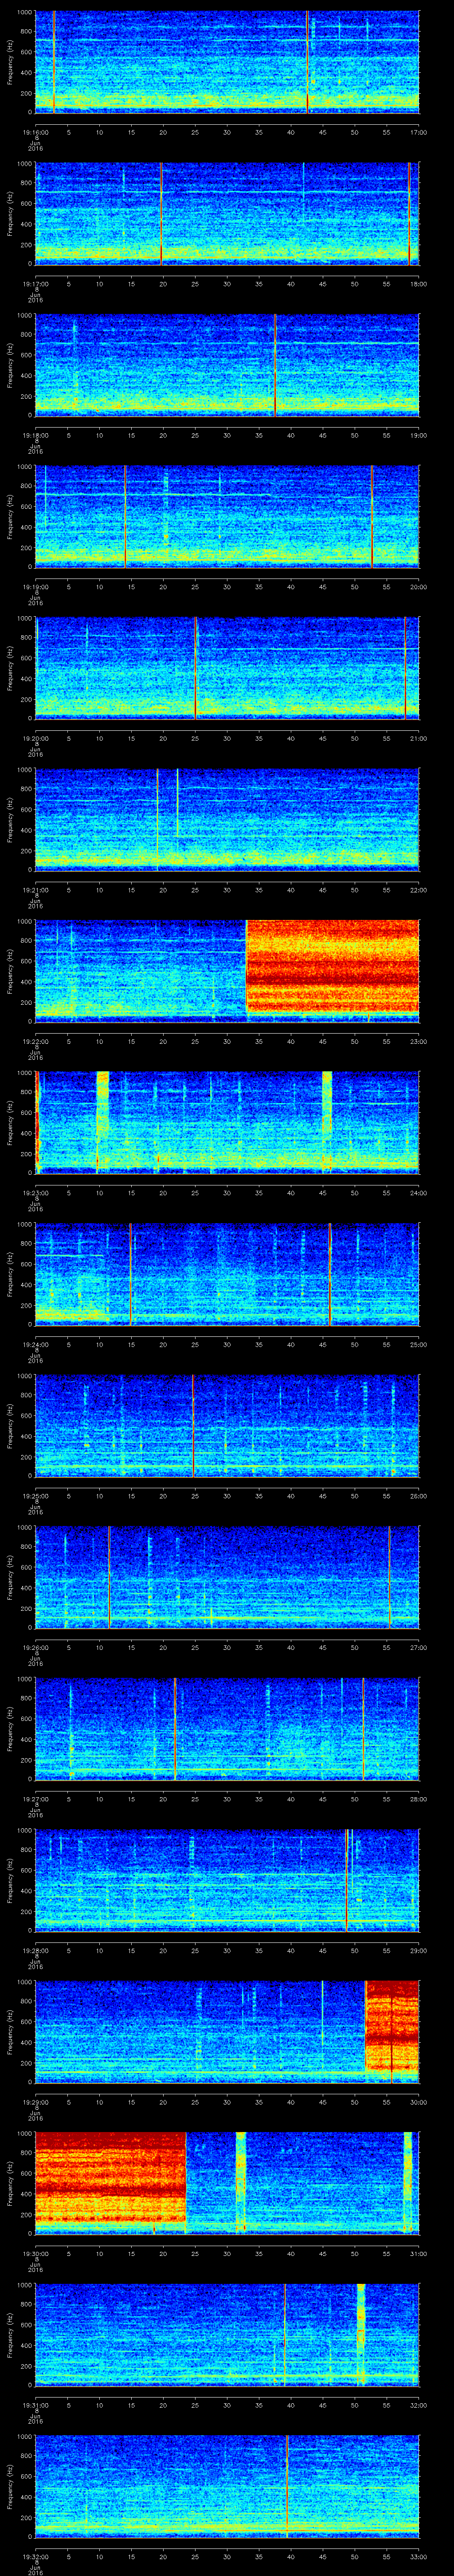The width and height of the screenshot is (454, 2576).
Task: Open the spectrogram panel starting at 19:18:00
Action: tap(227, 365)
